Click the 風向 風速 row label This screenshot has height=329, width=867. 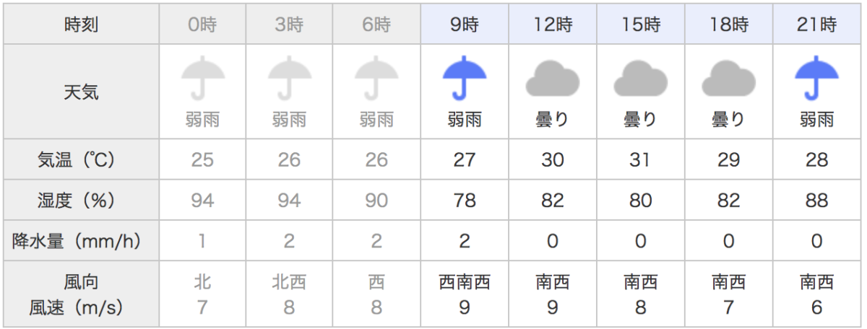point(82,295)
